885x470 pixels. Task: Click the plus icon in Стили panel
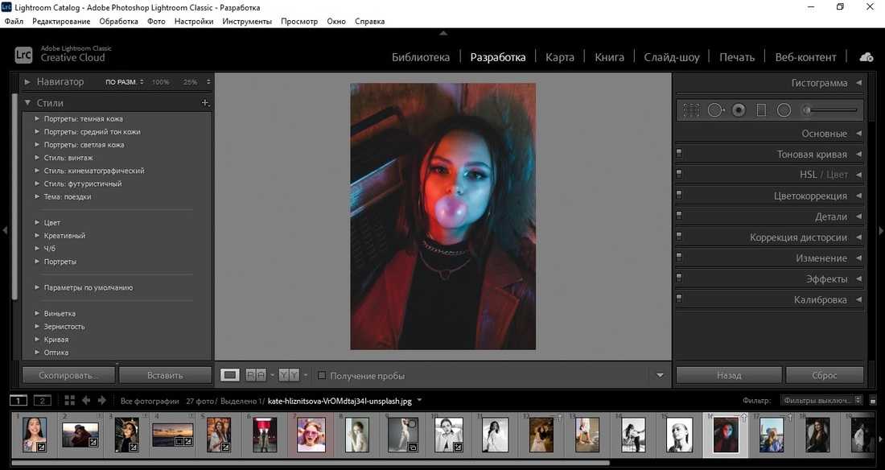(205, 103)
